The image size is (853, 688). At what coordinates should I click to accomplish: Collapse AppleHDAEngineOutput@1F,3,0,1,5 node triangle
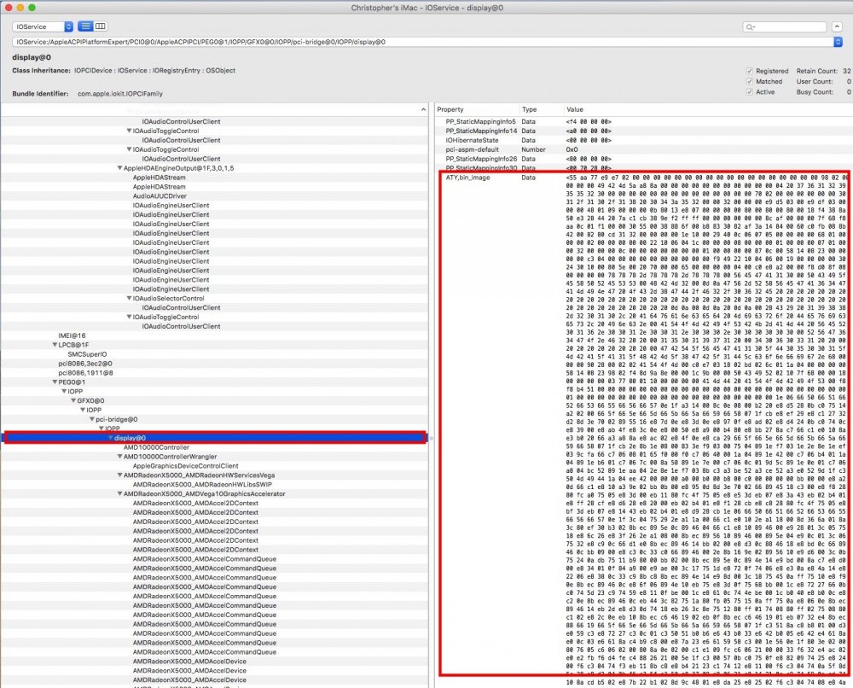119,168
